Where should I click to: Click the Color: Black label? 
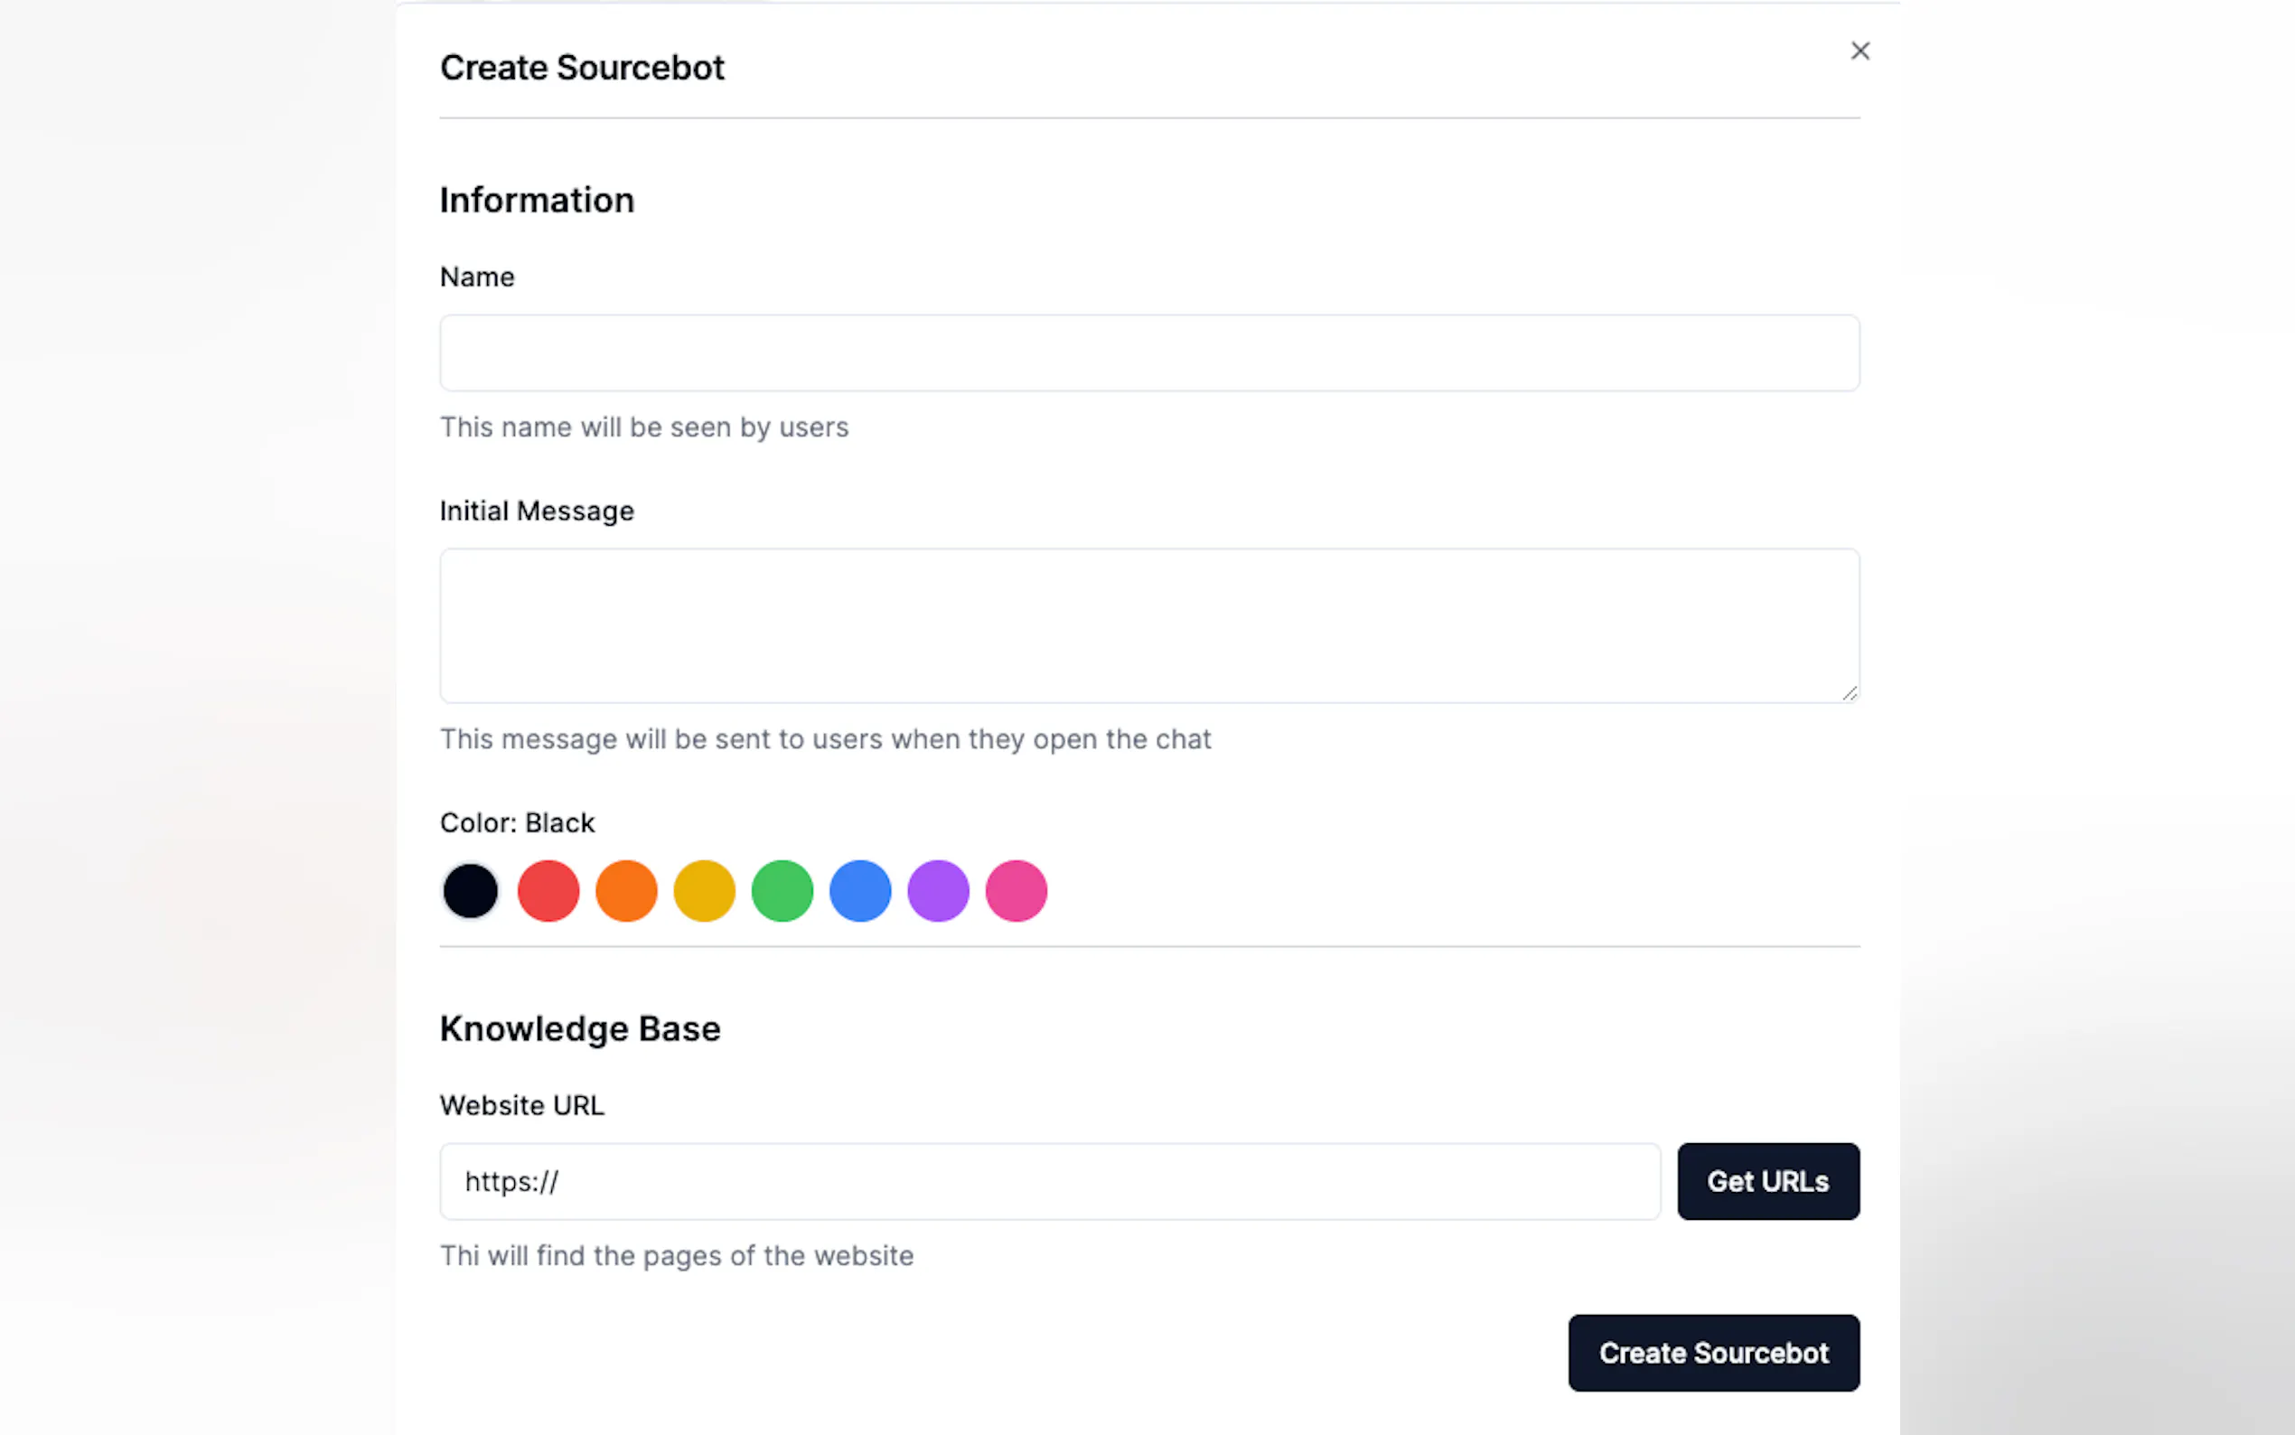[517, 823]
